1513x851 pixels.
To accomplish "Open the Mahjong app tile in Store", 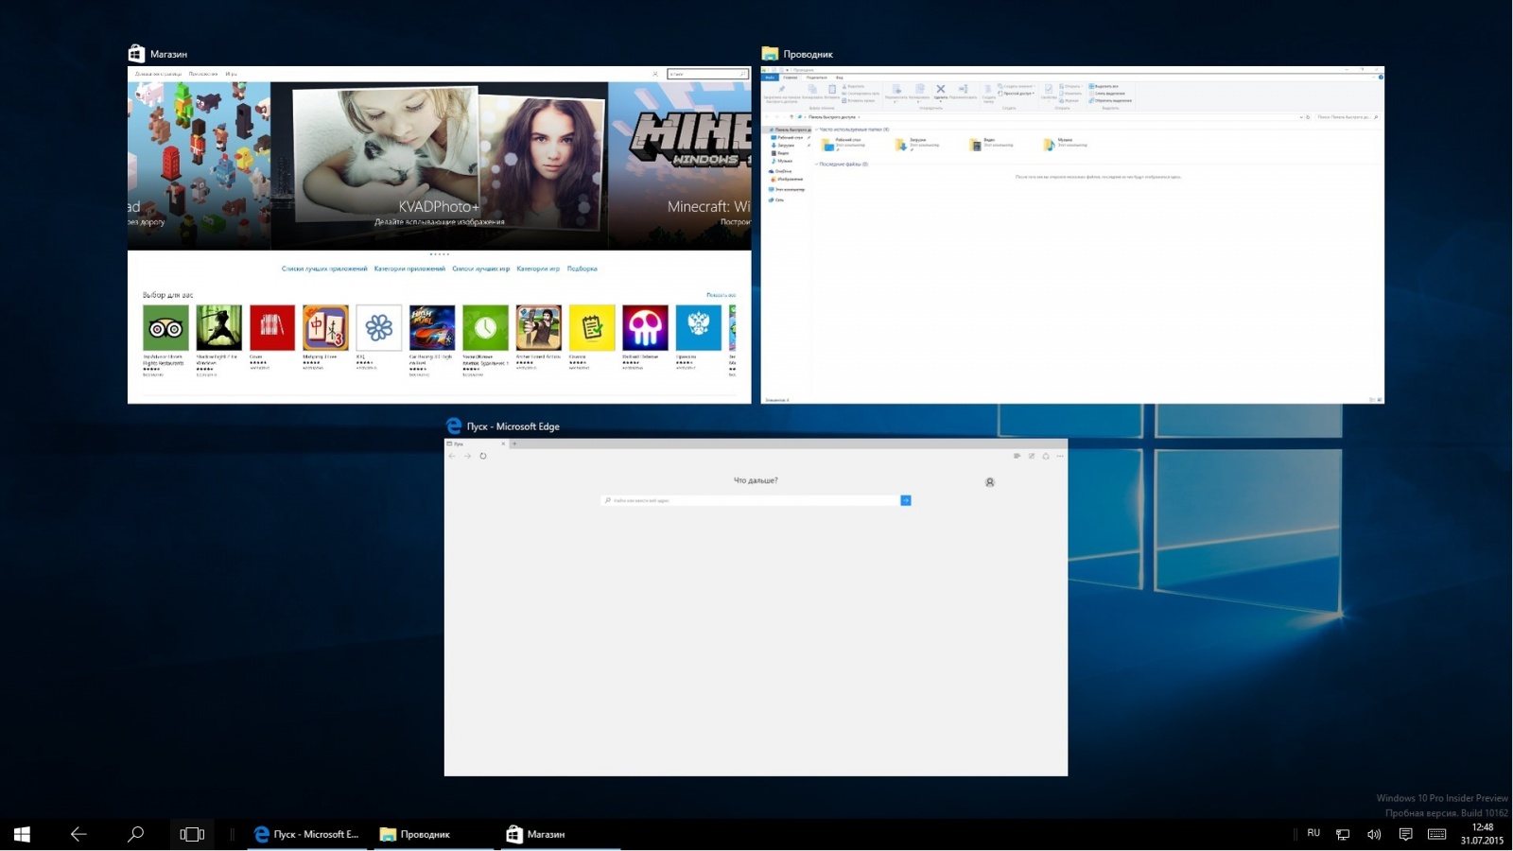I will point(325,327).
